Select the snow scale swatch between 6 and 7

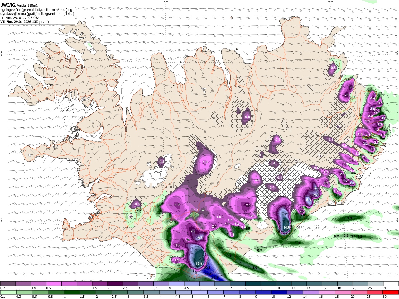coord(222,284)
